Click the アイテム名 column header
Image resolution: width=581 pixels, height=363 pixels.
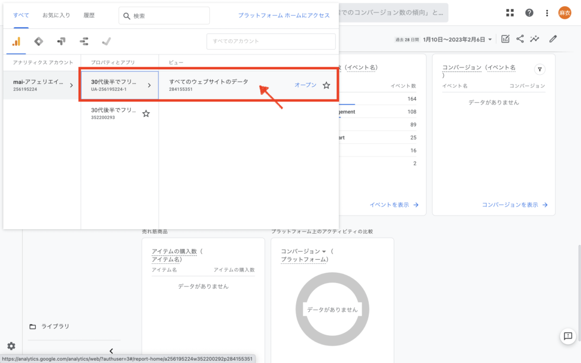tap(164, 270)
